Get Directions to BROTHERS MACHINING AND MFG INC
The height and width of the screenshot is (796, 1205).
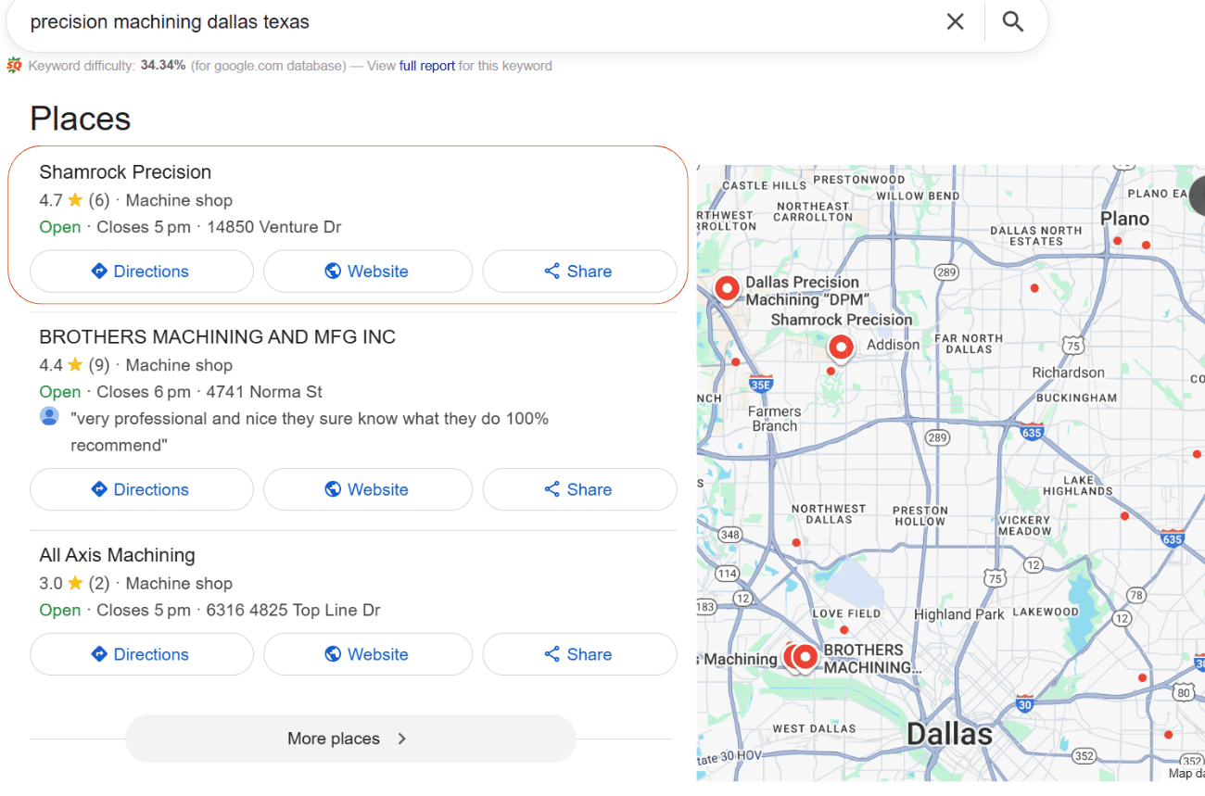[x=142, y=489]
